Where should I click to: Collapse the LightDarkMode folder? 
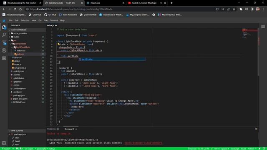[23, 47]
